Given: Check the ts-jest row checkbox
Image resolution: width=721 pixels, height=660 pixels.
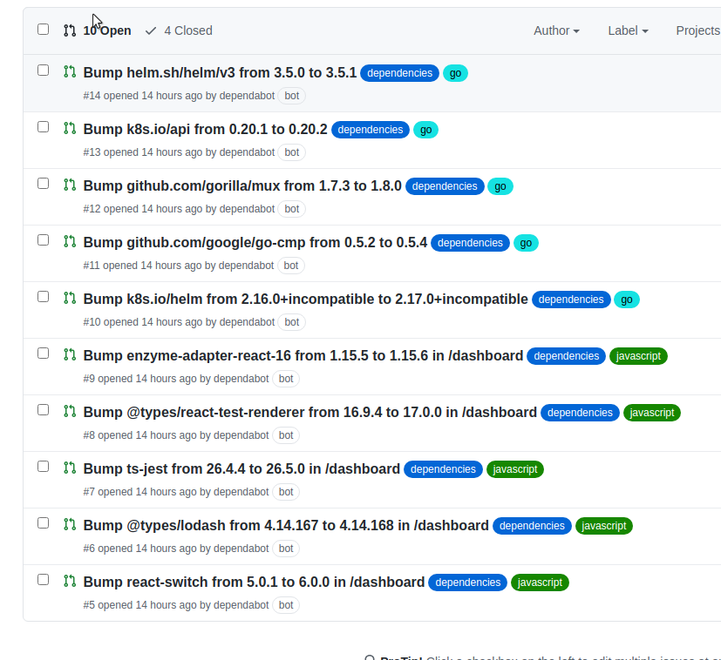Looking at the screenshot, I should (x=44, y=466).
